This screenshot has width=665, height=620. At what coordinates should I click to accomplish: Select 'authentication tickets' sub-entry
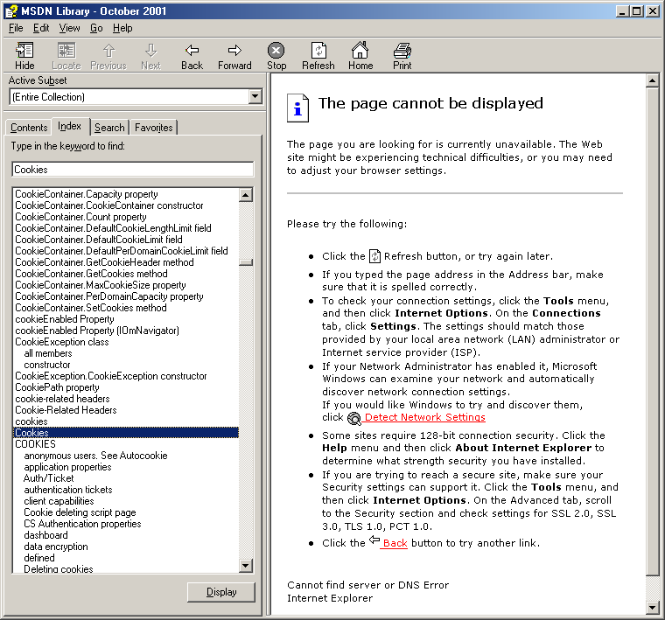68,490
